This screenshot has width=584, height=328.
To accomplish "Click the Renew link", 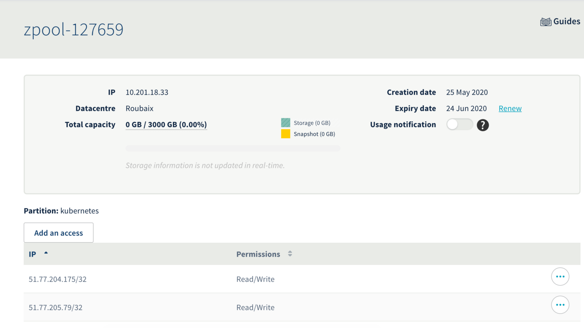I will (x=510, y=108).
